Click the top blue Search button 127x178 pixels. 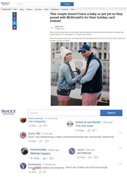pyautogui.click(x=67, y=4)
